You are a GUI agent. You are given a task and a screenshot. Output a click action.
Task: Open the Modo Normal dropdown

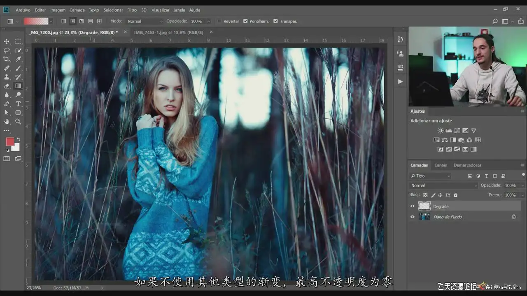[x=144, y=21]
